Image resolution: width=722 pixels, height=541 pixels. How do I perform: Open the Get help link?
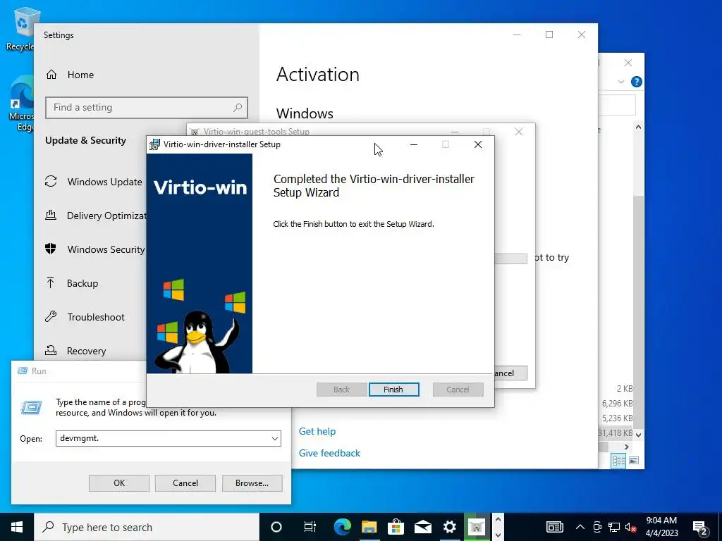[317, 432]
